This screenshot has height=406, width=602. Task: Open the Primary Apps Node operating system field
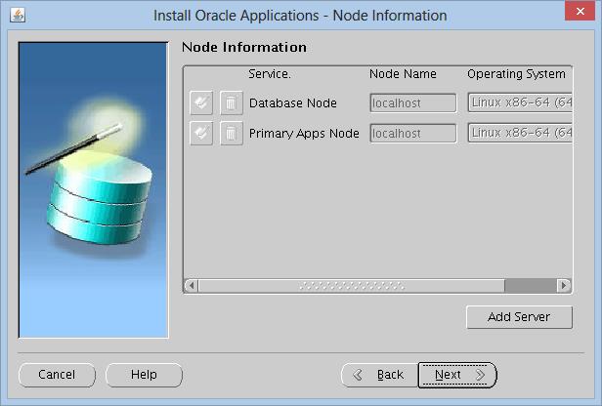520,133
